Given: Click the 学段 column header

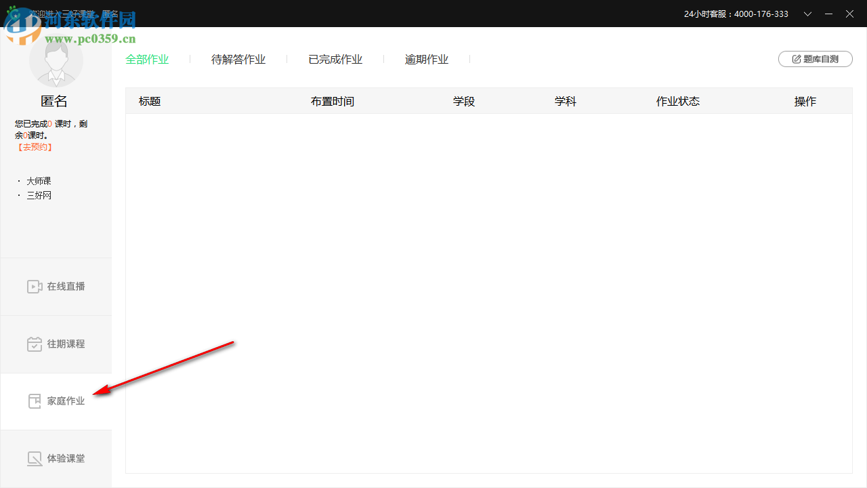Looking at the screenshot, I should [464, 101].
